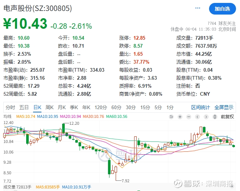Click the 跌停 value 8.57
The image size is (240, 191).
click(x=138, y=46)
